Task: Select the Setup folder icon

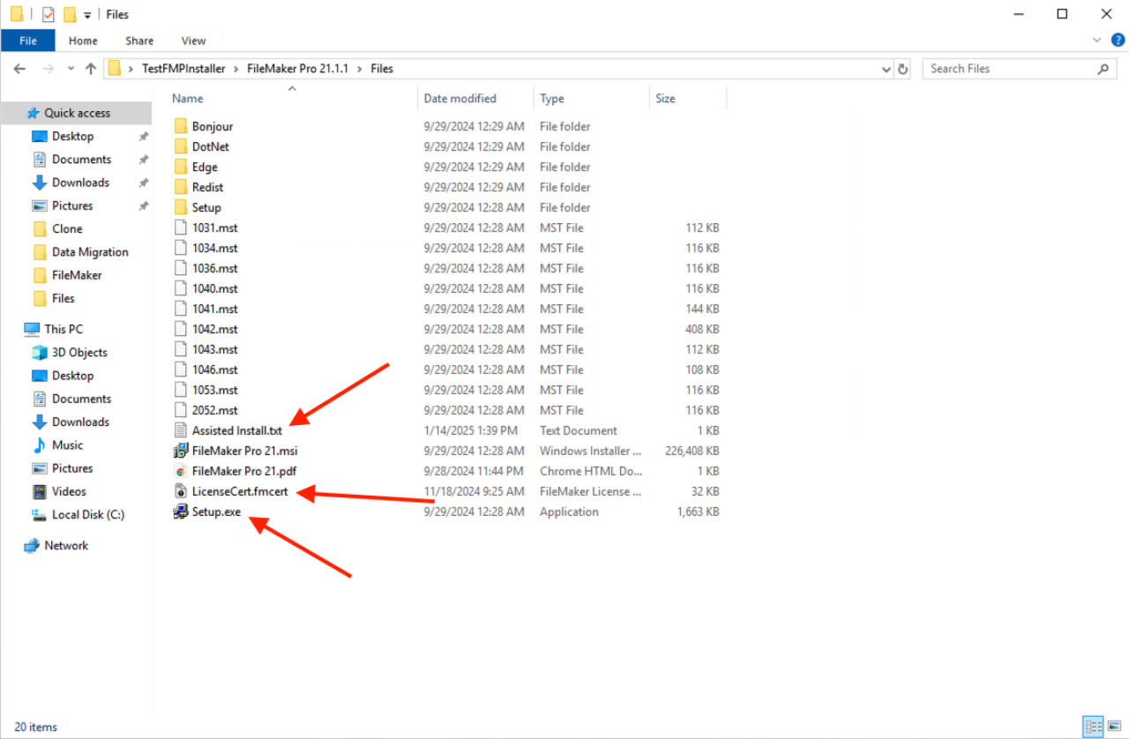Action: [180, 207]
